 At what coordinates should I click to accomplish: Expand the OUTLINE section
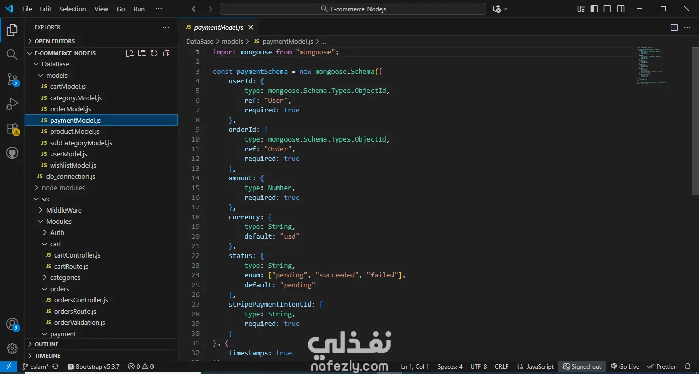click(101, 344)
